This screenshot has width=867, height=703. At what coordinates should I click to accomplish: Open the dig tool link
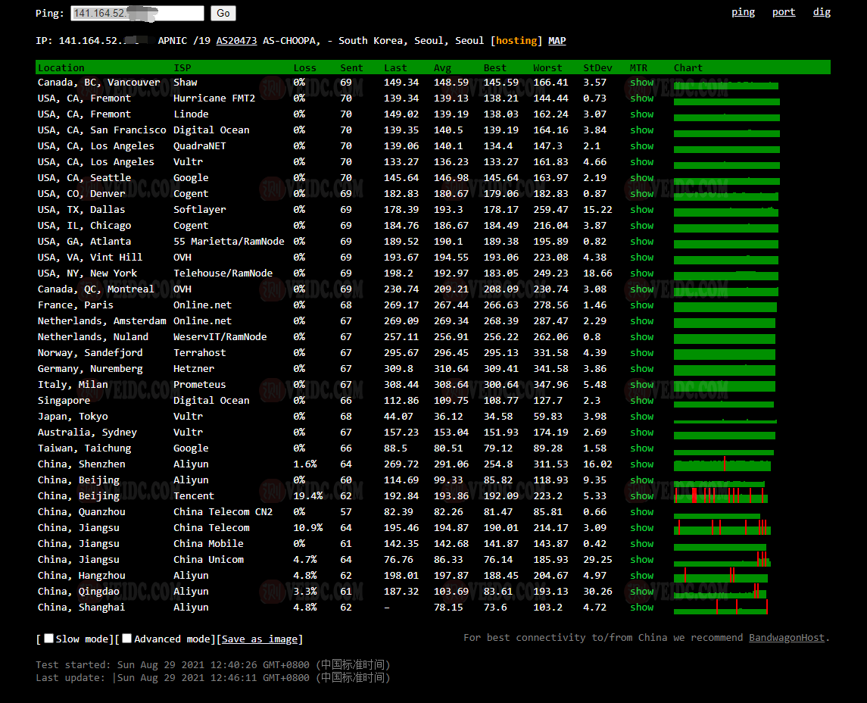click(x=822, y=12)
